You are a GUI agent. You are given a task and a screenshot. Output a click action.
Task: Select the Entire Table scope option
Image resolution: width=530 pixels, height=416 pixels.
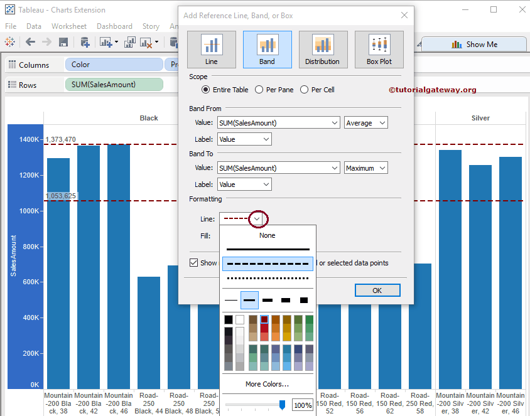point(205,90)
